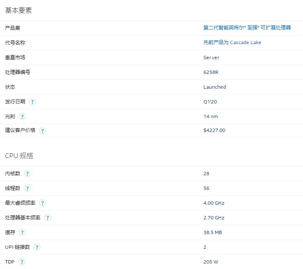Image resolution: width=303 pixels, height=269 pixels.
Task: Click the help icon next to 缓存
Action: [x=22, y=232]
